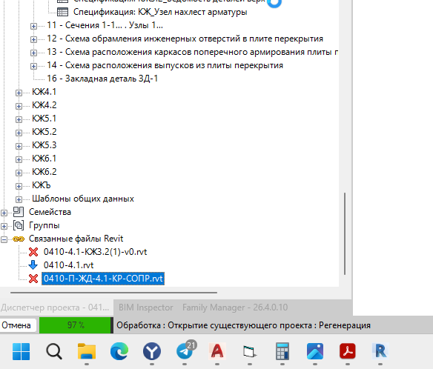Open the Calculator taskbar icon
This screenshot has width=433, height=369.
[x=282, y=351]
